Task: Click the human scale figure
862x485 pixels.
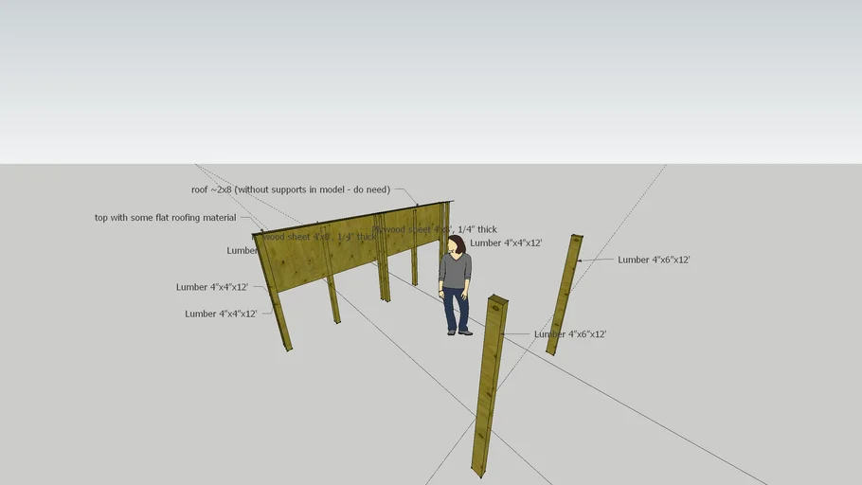Action: [456, 284]
